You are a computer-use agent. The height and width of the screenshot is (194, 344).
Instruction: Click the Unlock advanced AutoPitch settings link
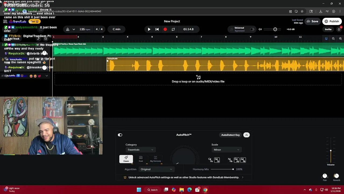click(x=184, y=177)
